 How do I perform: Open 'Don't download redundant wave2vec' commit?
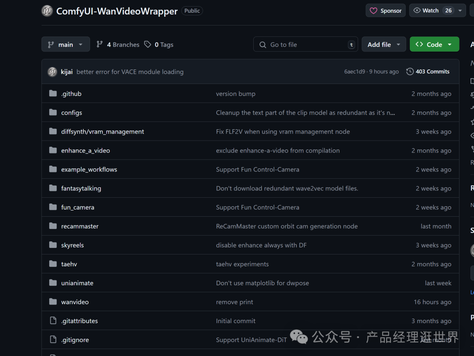click(287, 188)
